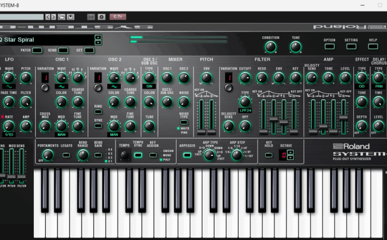Click the filter CUTOFF knob
This screenshot has height=240, width=387.
click(245, 78)
